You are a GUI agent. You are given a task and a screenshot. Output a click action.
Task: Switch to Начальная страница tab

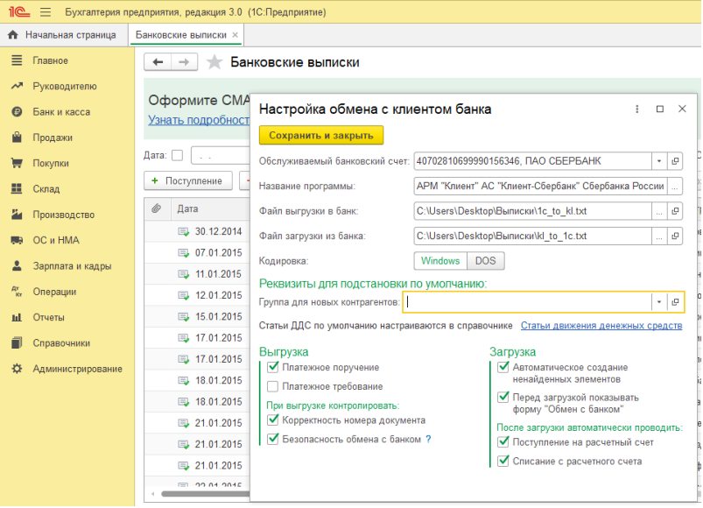click(63, 35)
